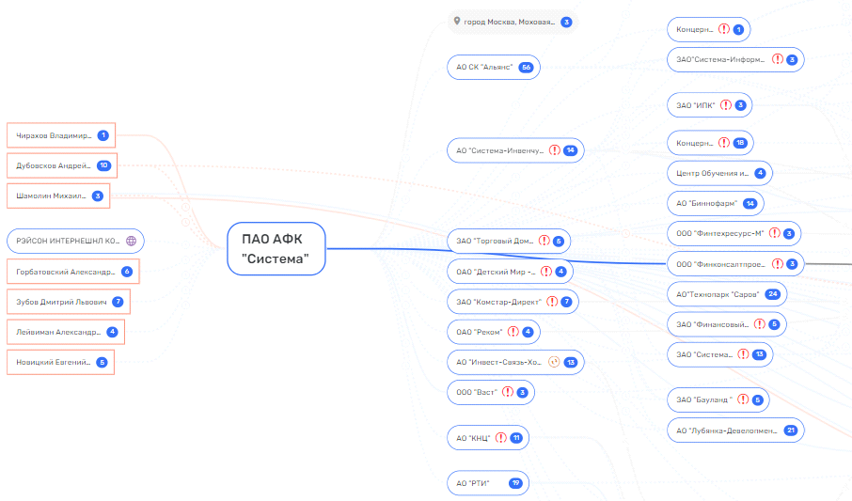
Task: Click the ОАО "Реком" label text
Action: (x=480, y=332)
